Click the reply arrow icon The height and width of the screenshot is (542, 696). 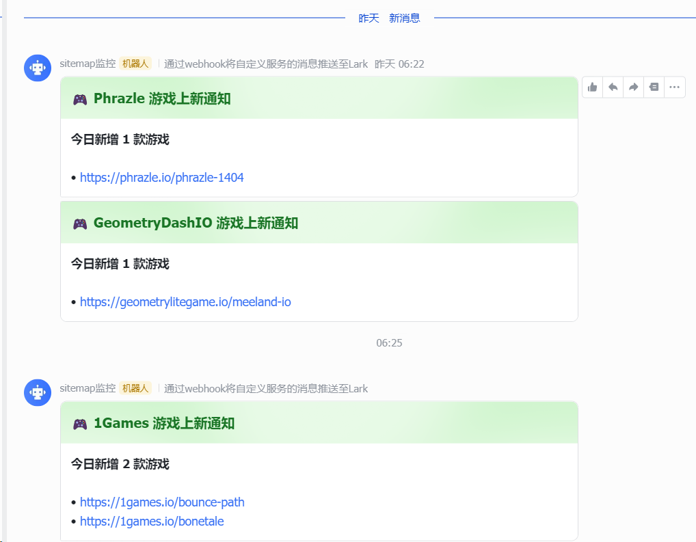(613, 87)
